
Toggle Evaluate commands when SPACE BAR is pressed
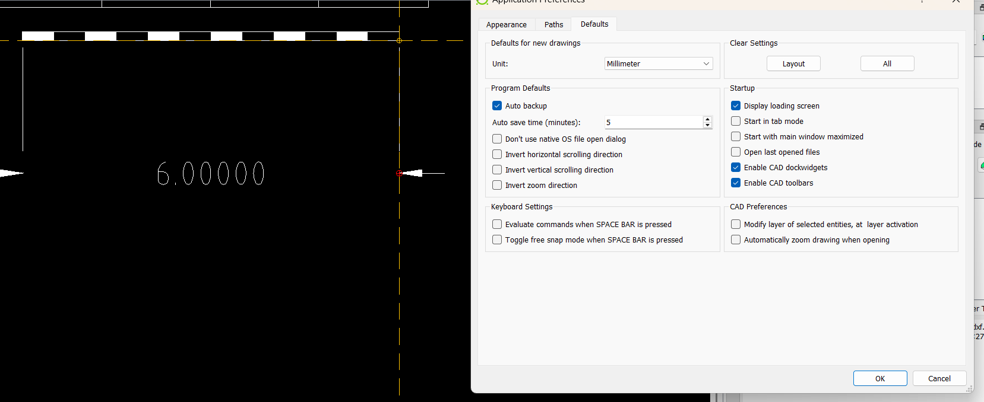pyautogui.click(x=497, y=224)
